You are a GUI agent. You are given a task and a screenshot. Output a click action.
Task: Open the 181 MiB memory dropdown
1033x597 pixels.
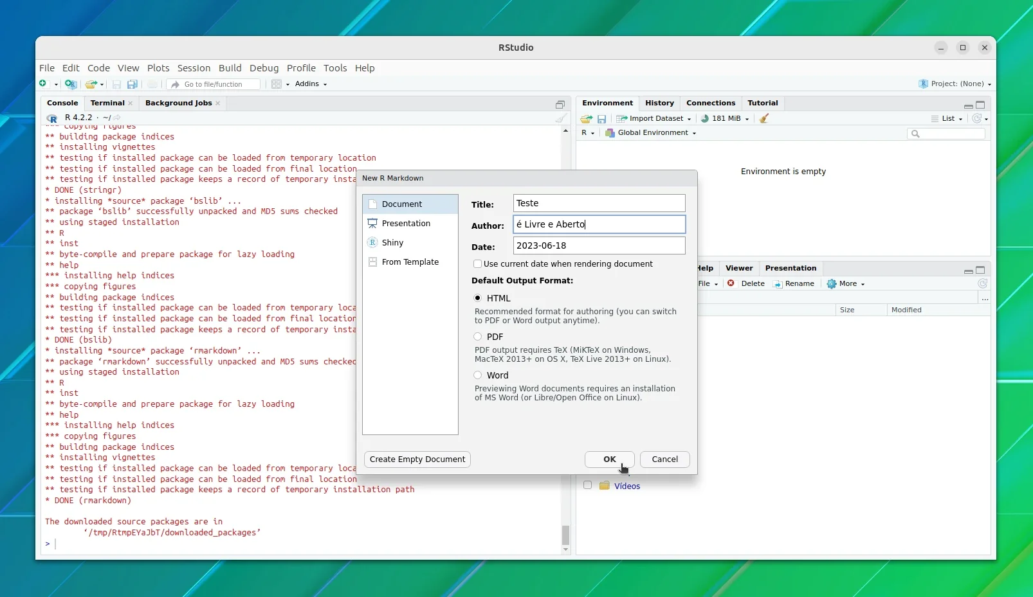[747, 119]
